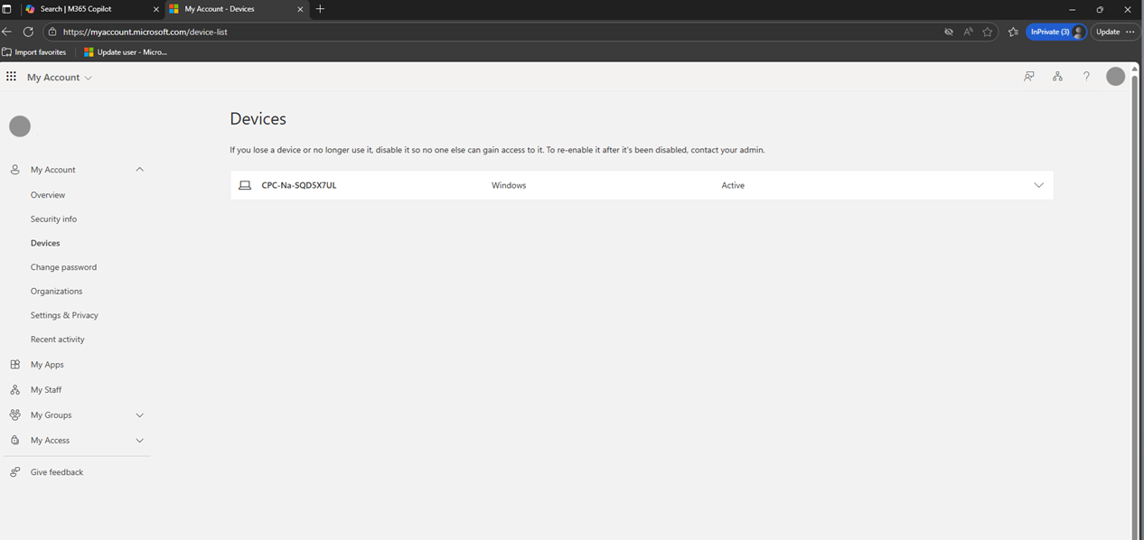
Task: Open browser settings ellipsis menu
Action: pyautogui.click(x=1130, y=32)
